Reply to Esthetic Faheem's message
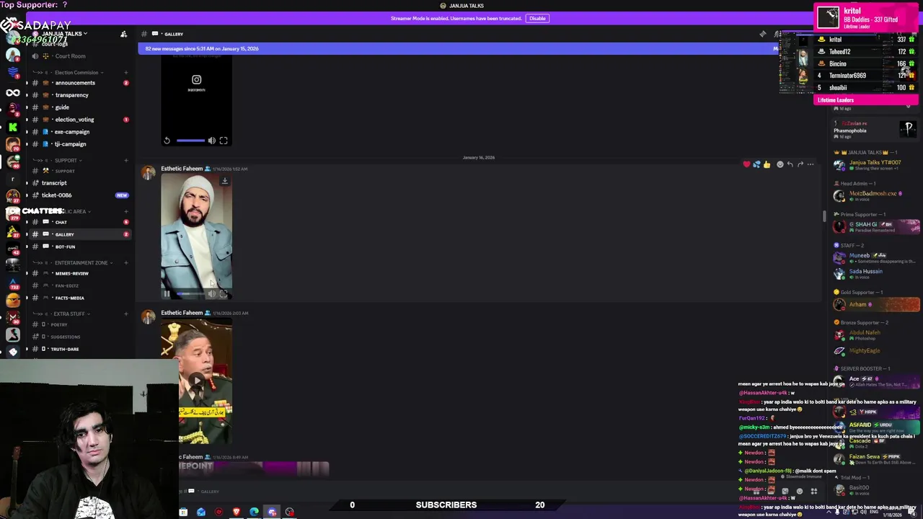Image resolution: width=923 pixels, height=519 pixels. (x=790, y=164)
